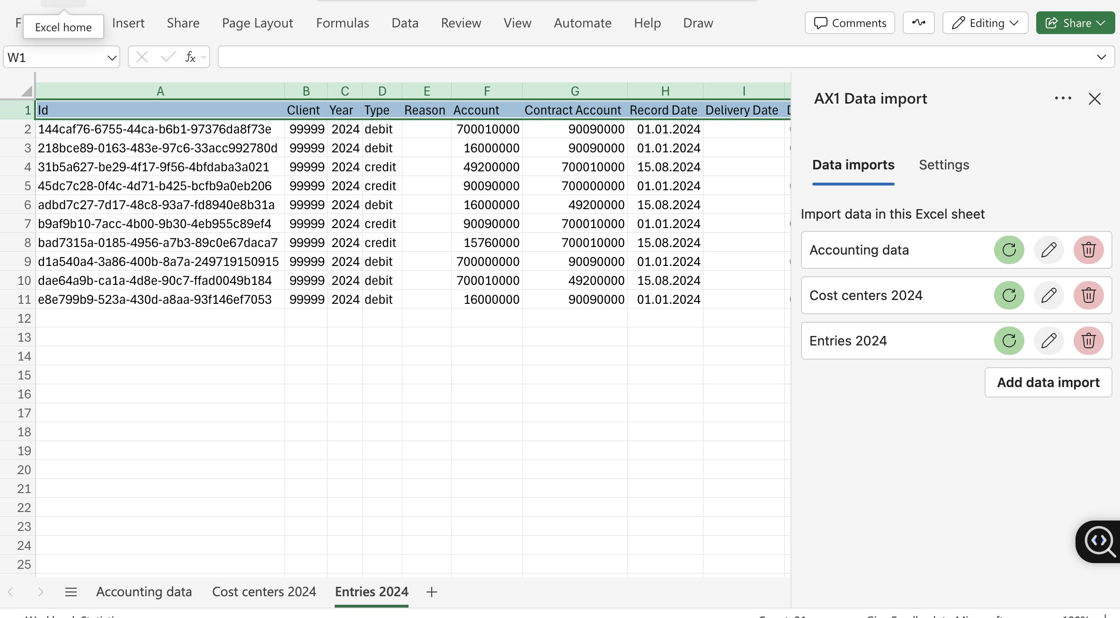
Task: Refresh the Accounting data import
Action: tap(1009, 250)
